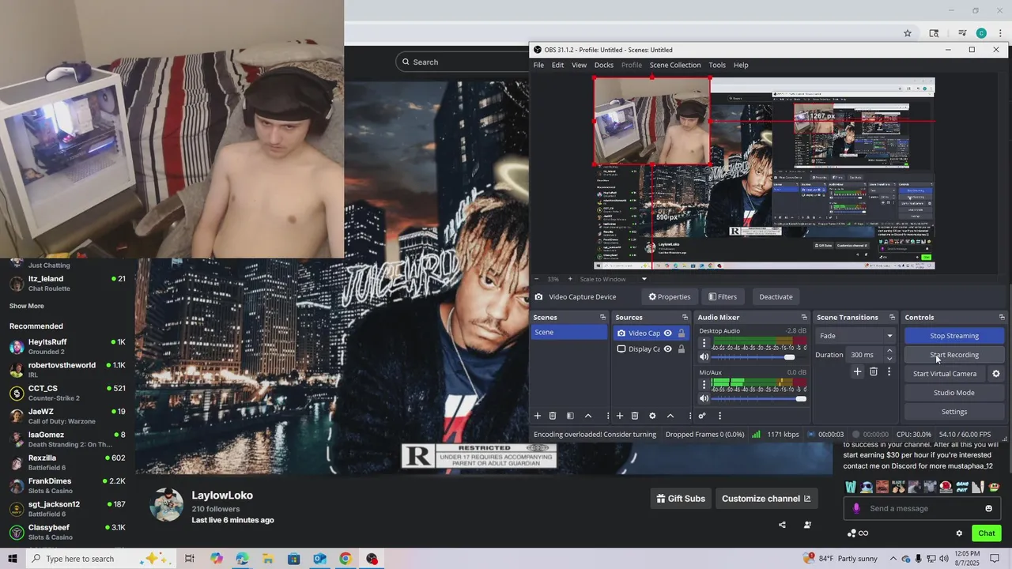Delete selected source with trash icon
Image resolution: width=1012 pixels, height=569 pixels.
tap(635, 416)
